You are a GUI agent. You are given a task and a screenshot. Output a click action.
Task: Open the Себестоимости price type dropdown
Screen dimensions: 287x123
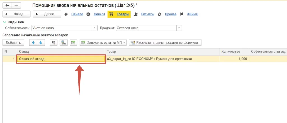pyautogui.click(x=95, y=28)
